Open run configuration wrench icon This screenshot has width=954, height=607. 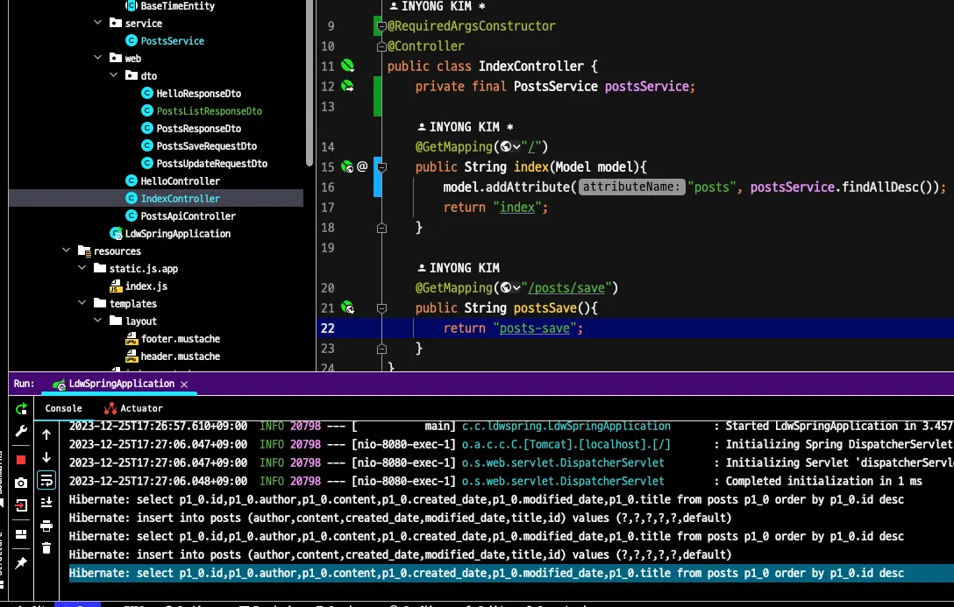(21, 432)
